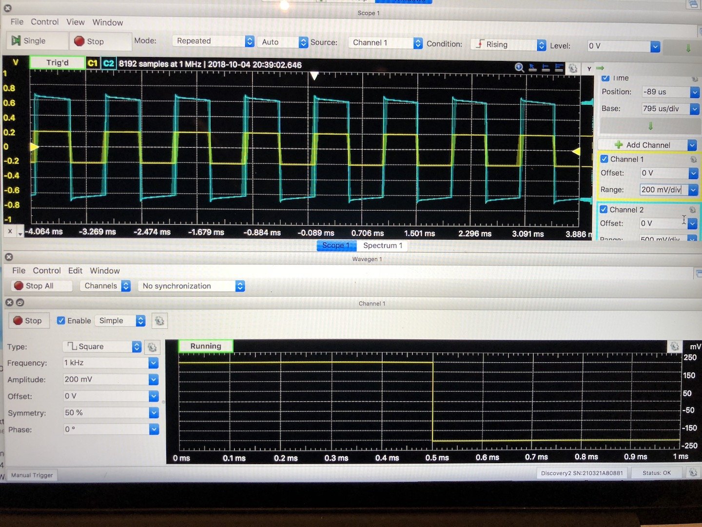
Task: Toggle the Channel 1 checkbox in scope
Action: pyautogui.click(x=604, y=159)
